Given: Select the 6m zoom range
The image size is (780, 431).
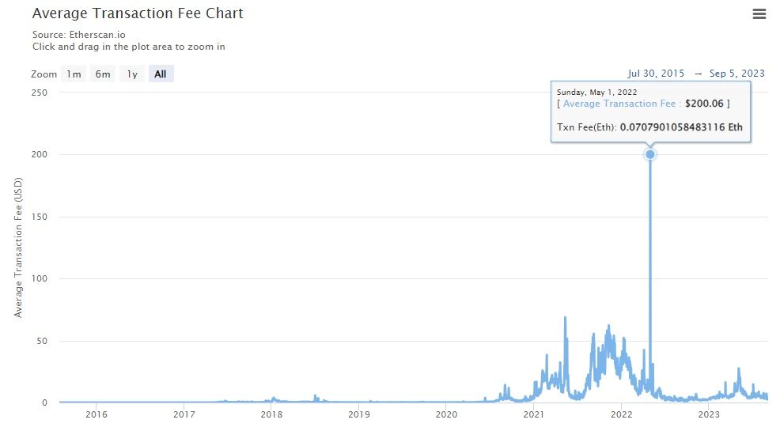Looking at the screenshot, I should click(103, 74).
